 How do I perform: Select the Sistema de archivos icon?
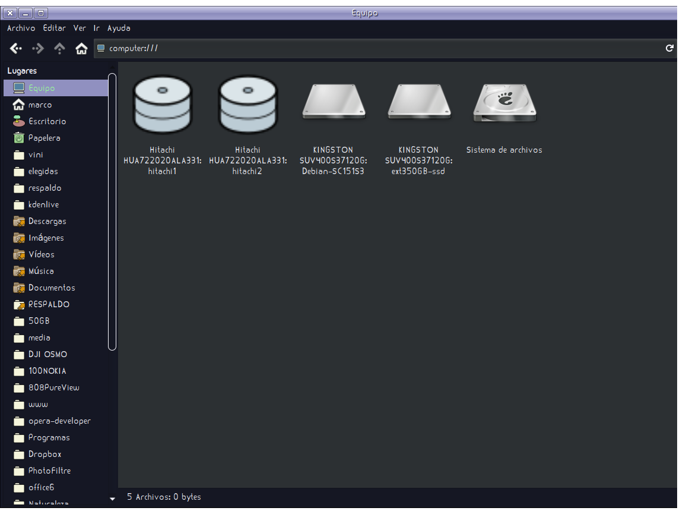coord(504,103)
